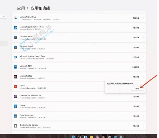Click the Realtek Audio Console icon
Viewport: 159px width, 138px height.
(x=16, y=126)
